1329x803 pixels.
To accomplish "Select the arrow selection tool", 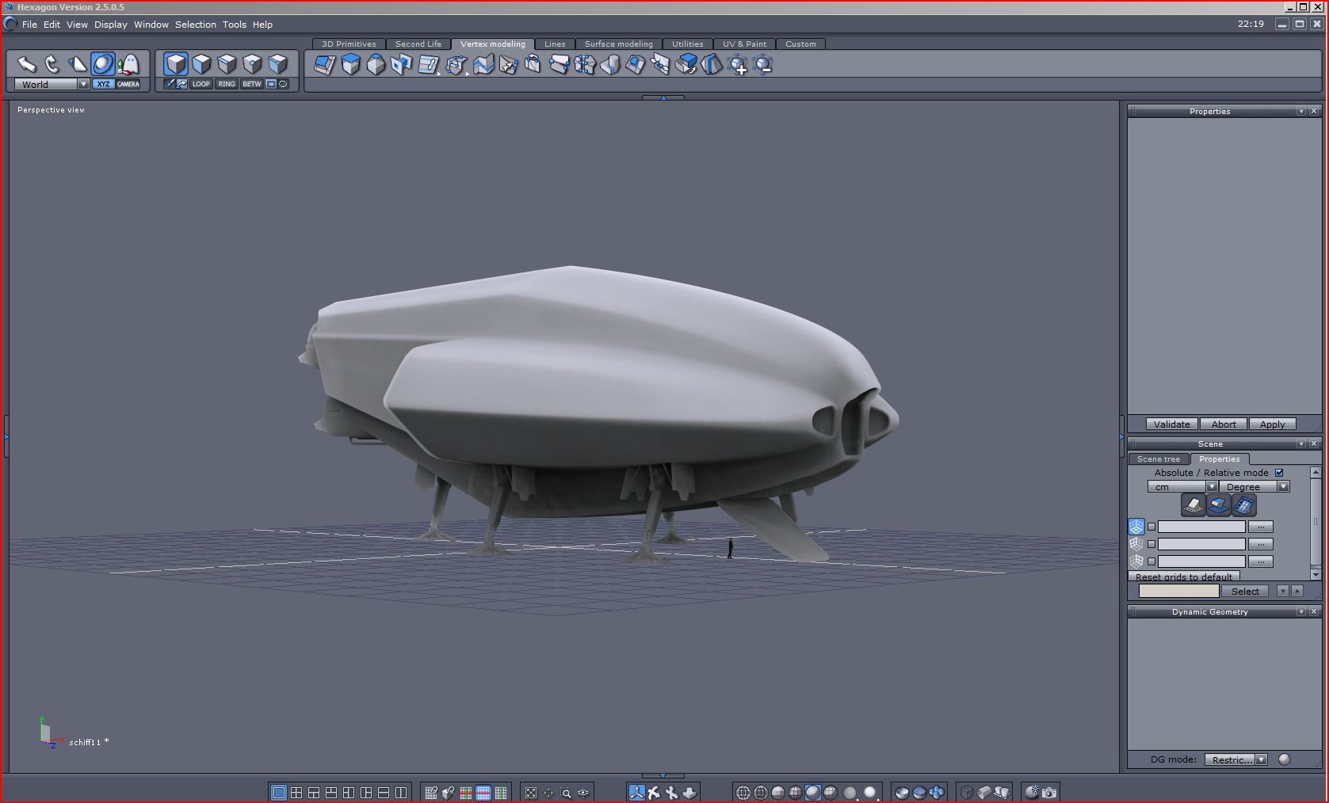I will tap(27, 64).
